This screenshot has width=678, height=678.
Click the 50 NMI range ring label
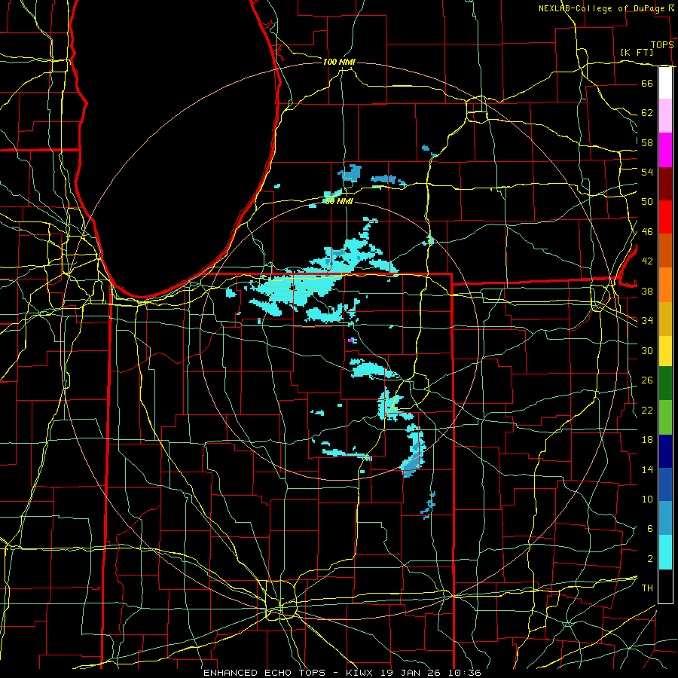tap(339, 201)
